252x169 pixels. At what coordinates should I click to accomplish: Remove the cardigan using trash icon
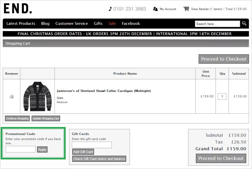[x=11, y=96]
